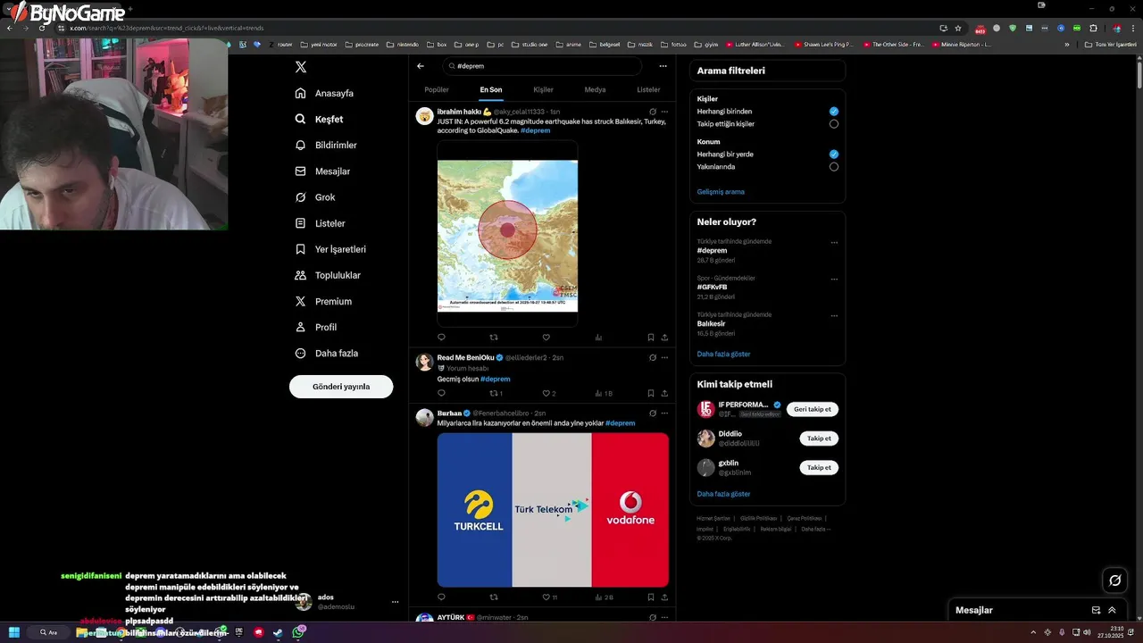This screenshot has width=1143, height=643.
Task: Open more options for Balıkesir trend
Action: [x=834, y=315]
